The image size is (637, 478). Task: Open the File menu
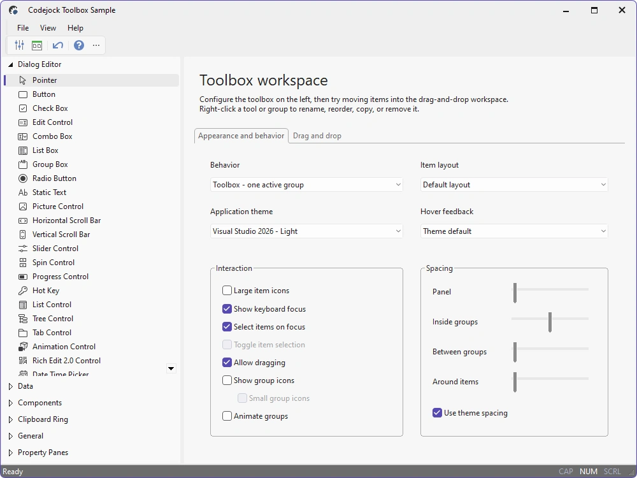coord(23,28)
